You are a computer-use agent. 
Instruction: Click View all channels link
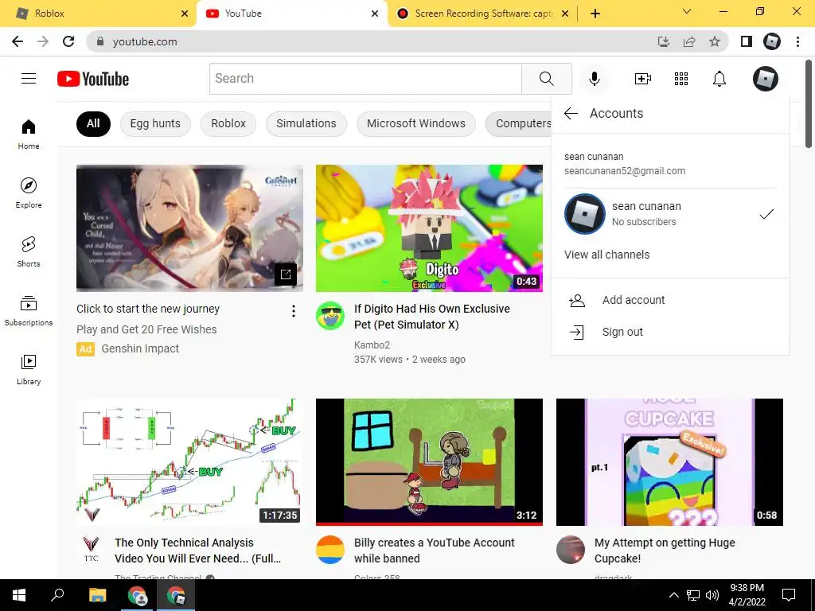(x=606, y=255)
